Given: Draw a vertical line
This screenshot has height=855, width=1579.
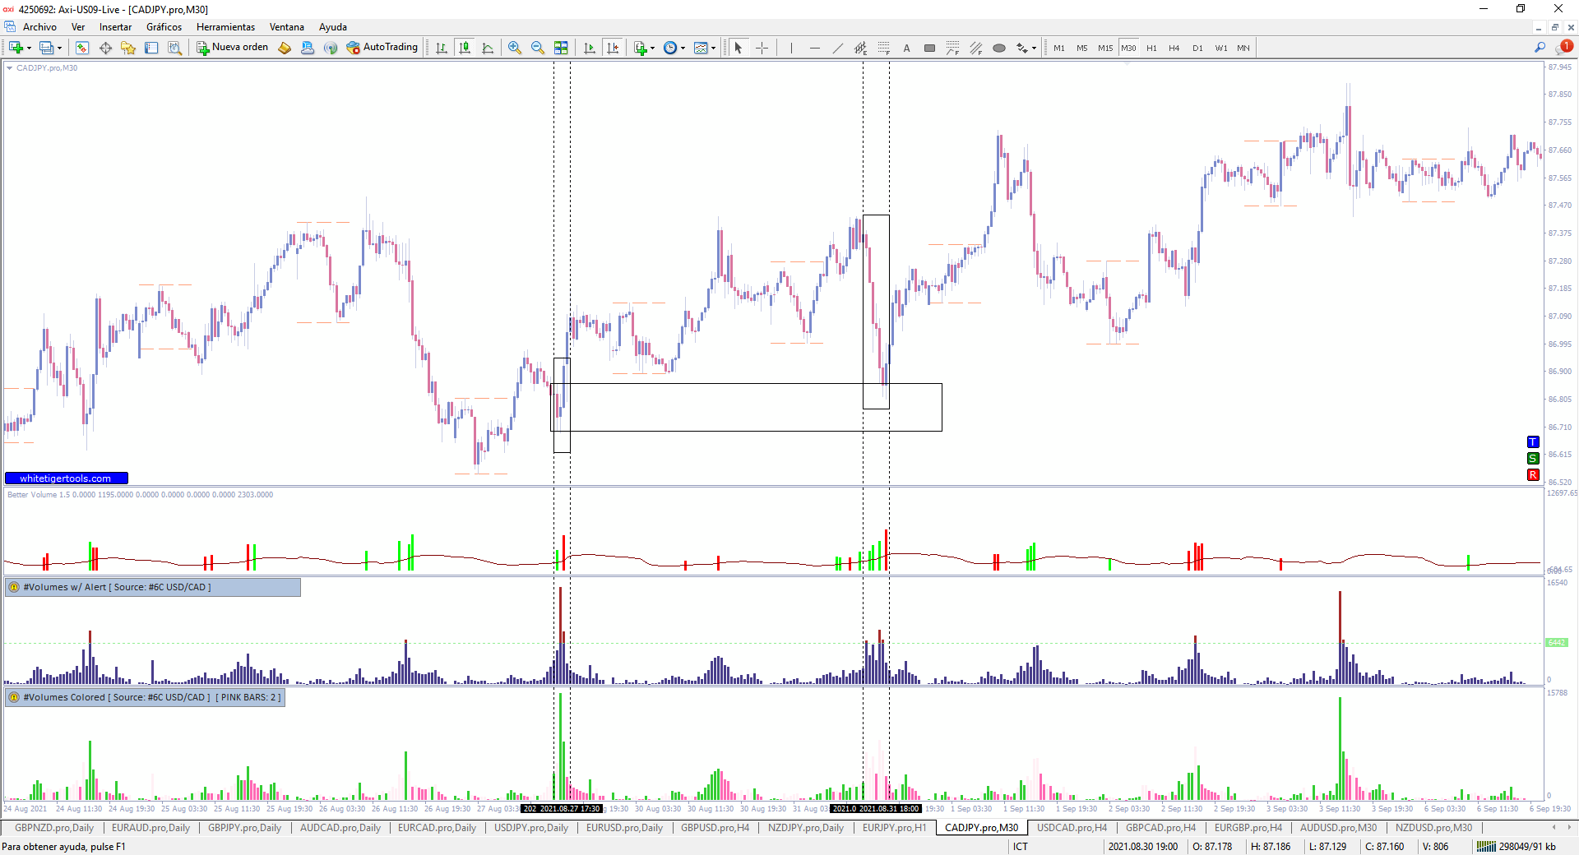Looking at the screenshot, I should [x=791, y=48].
